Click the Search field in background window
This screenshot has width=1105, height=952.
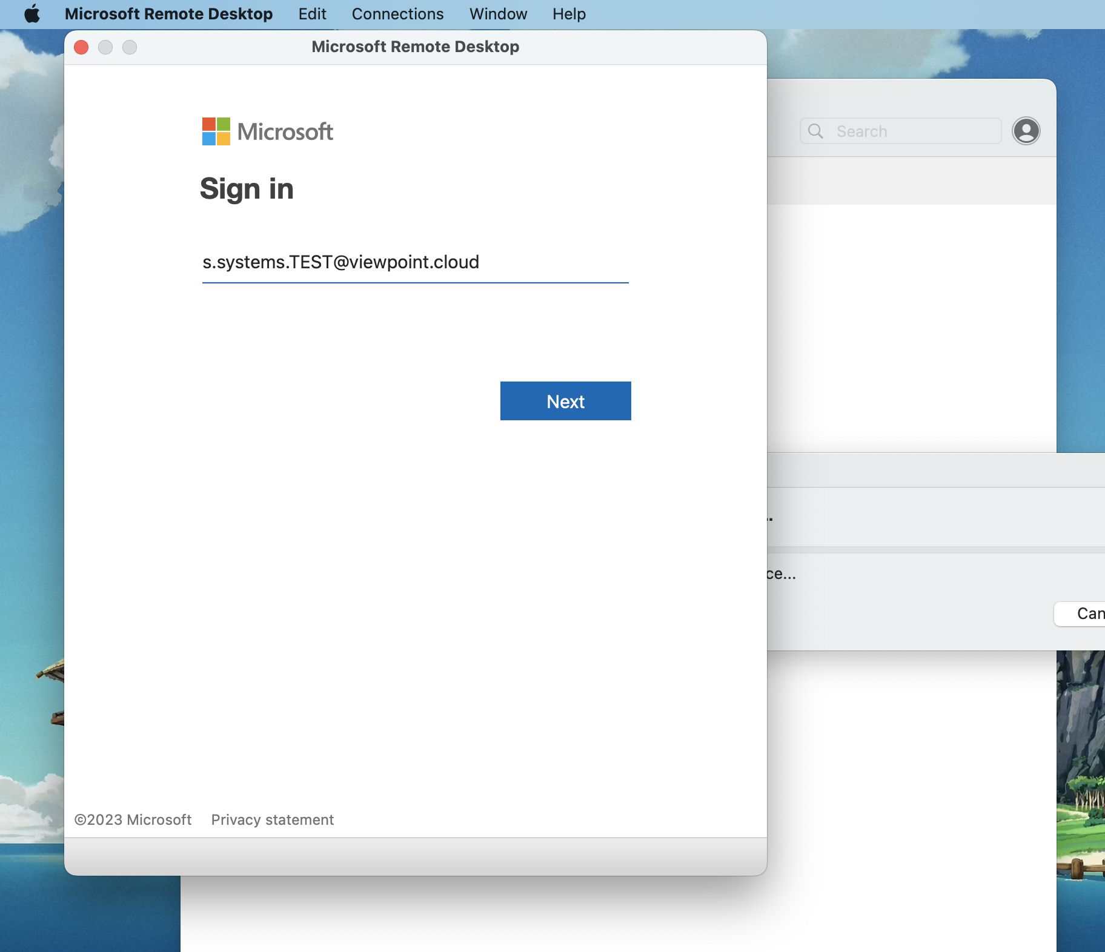click(900, 131)
